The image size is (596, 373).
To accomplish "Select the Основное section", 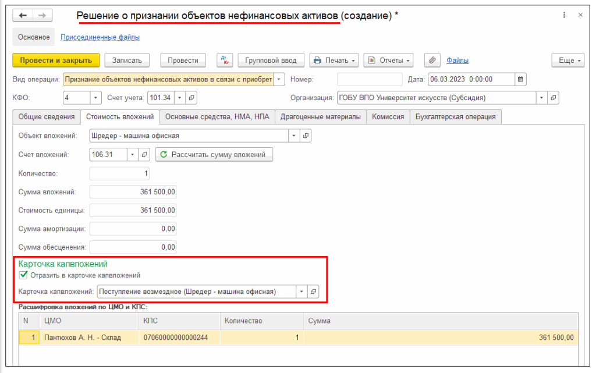I will (33, 37).
